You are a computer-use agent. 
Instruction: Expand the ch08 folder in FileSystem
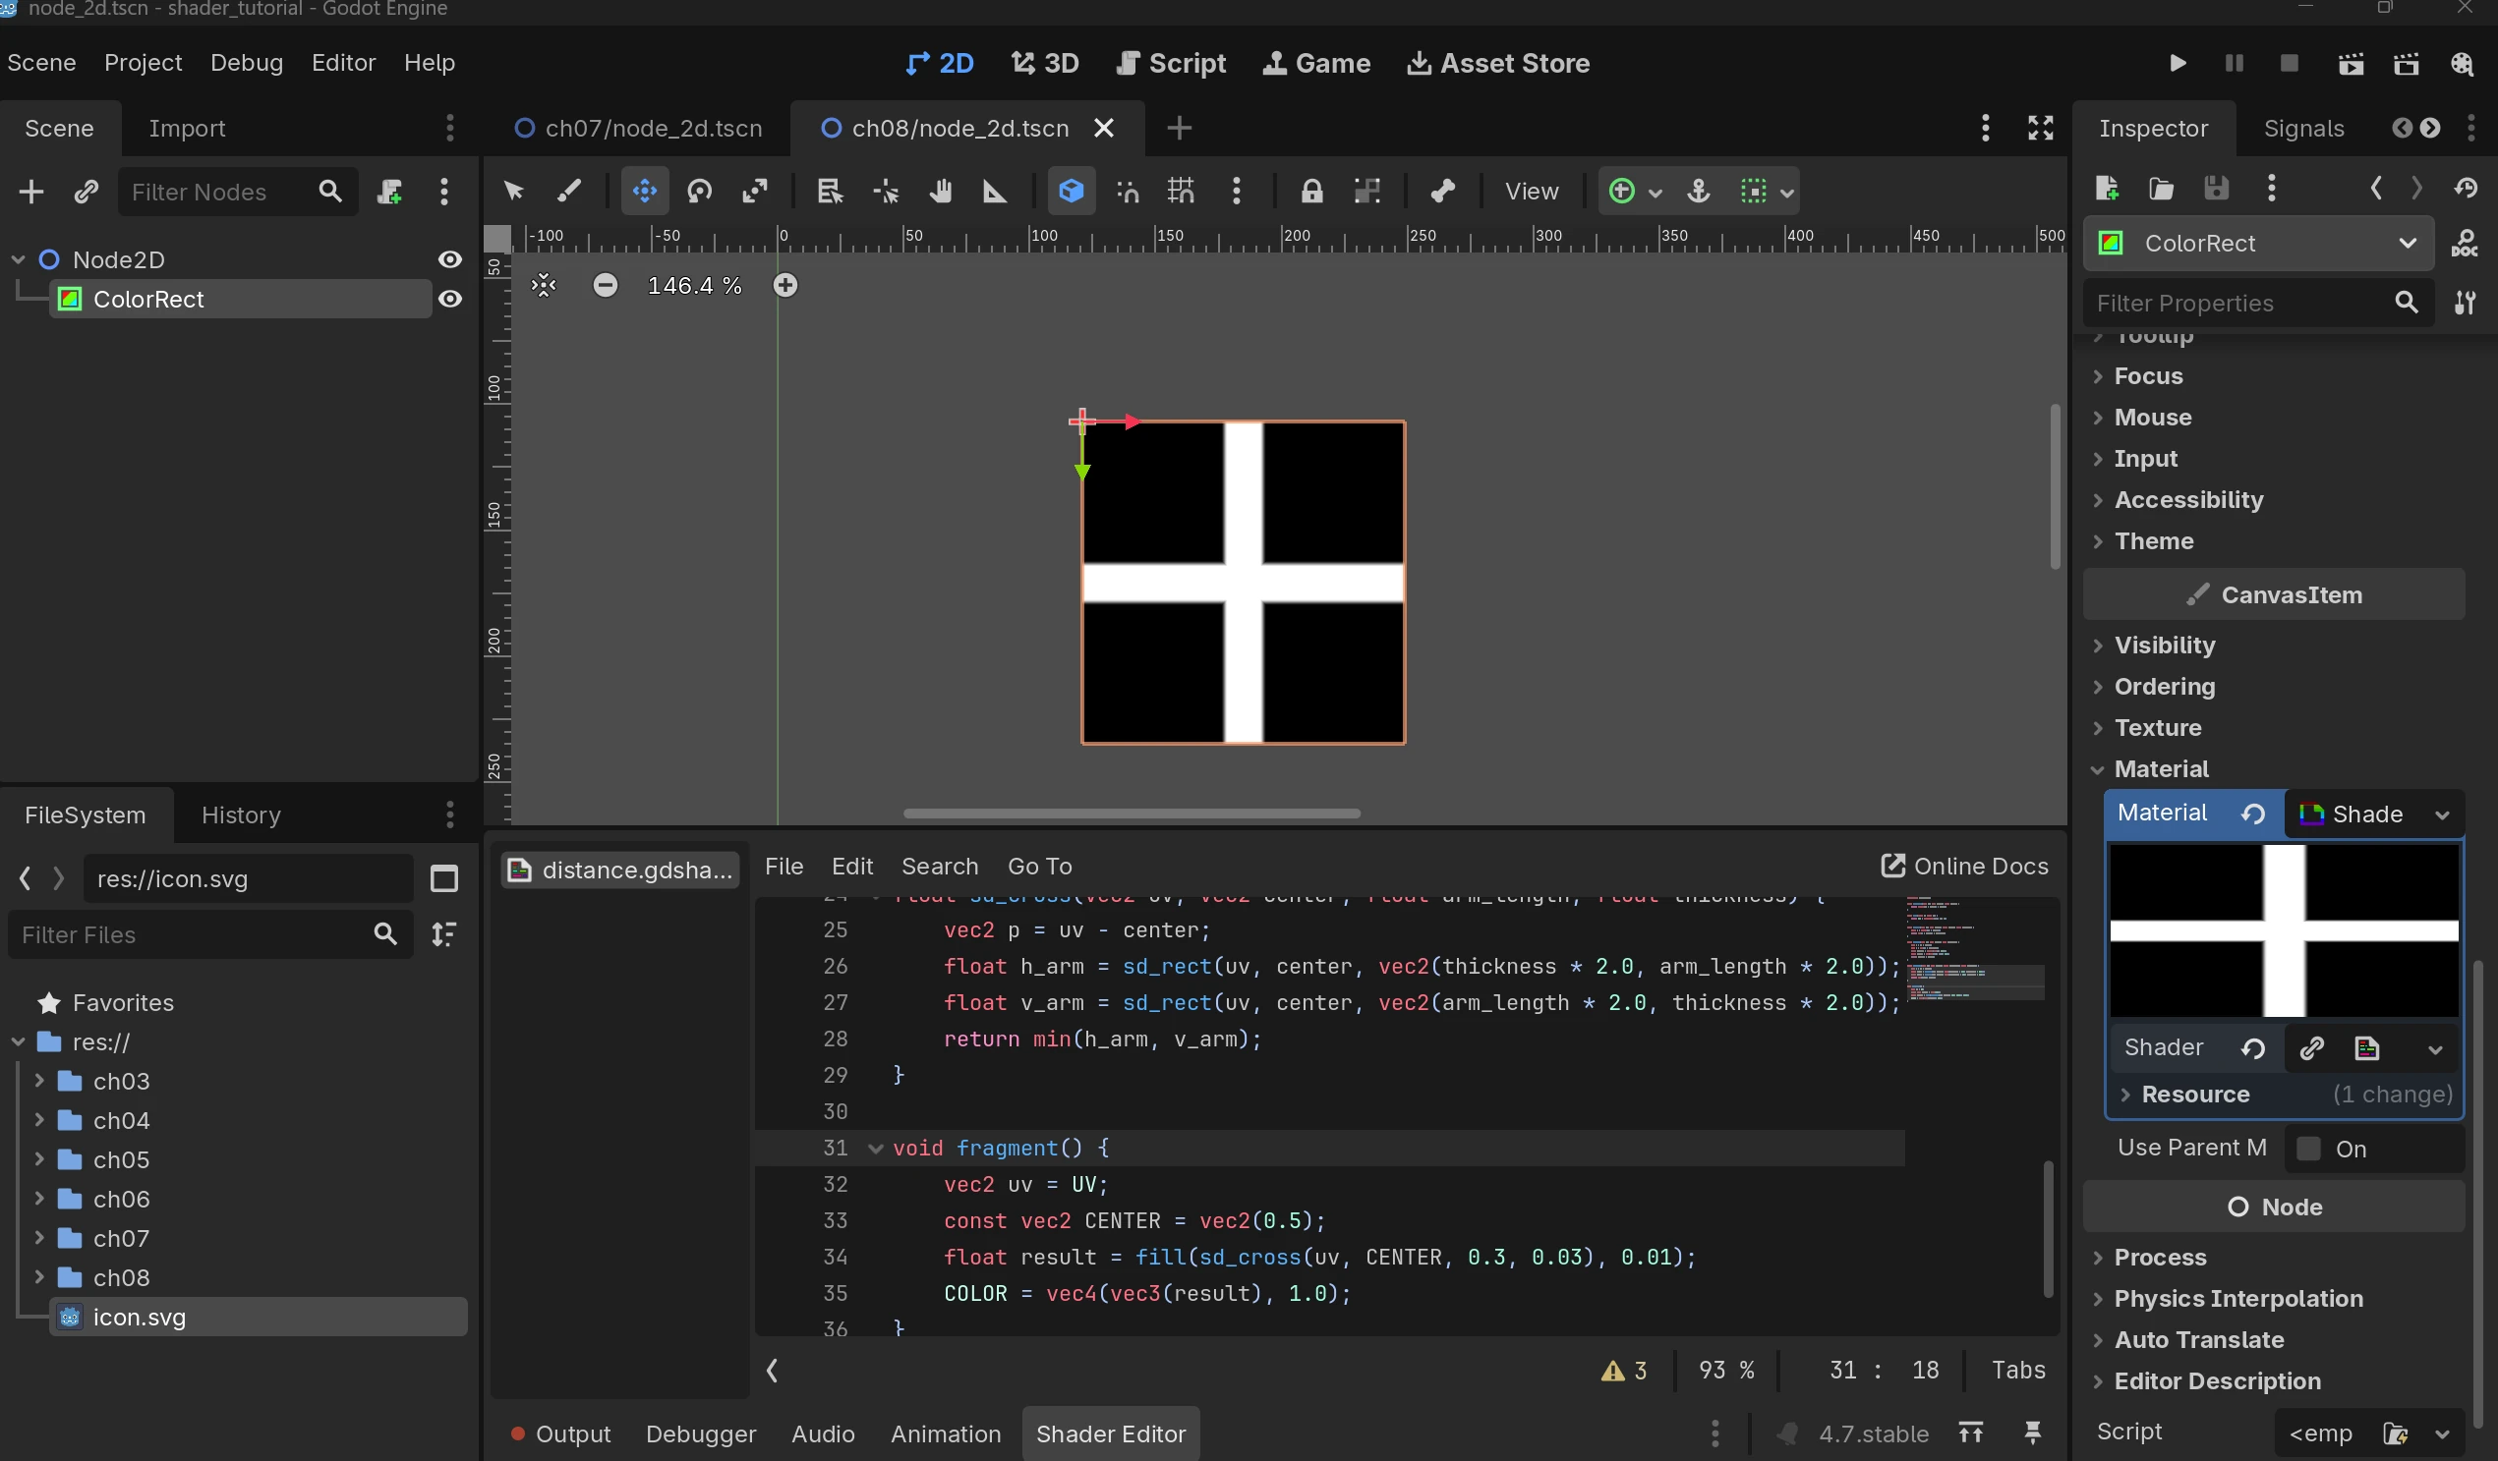click(x=39, y=1276)
